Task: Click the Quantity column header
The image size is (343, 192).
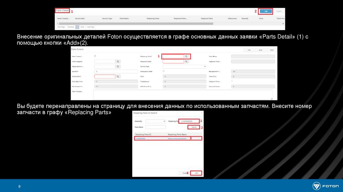Action: pyautogui.click(x=245, y=19)
